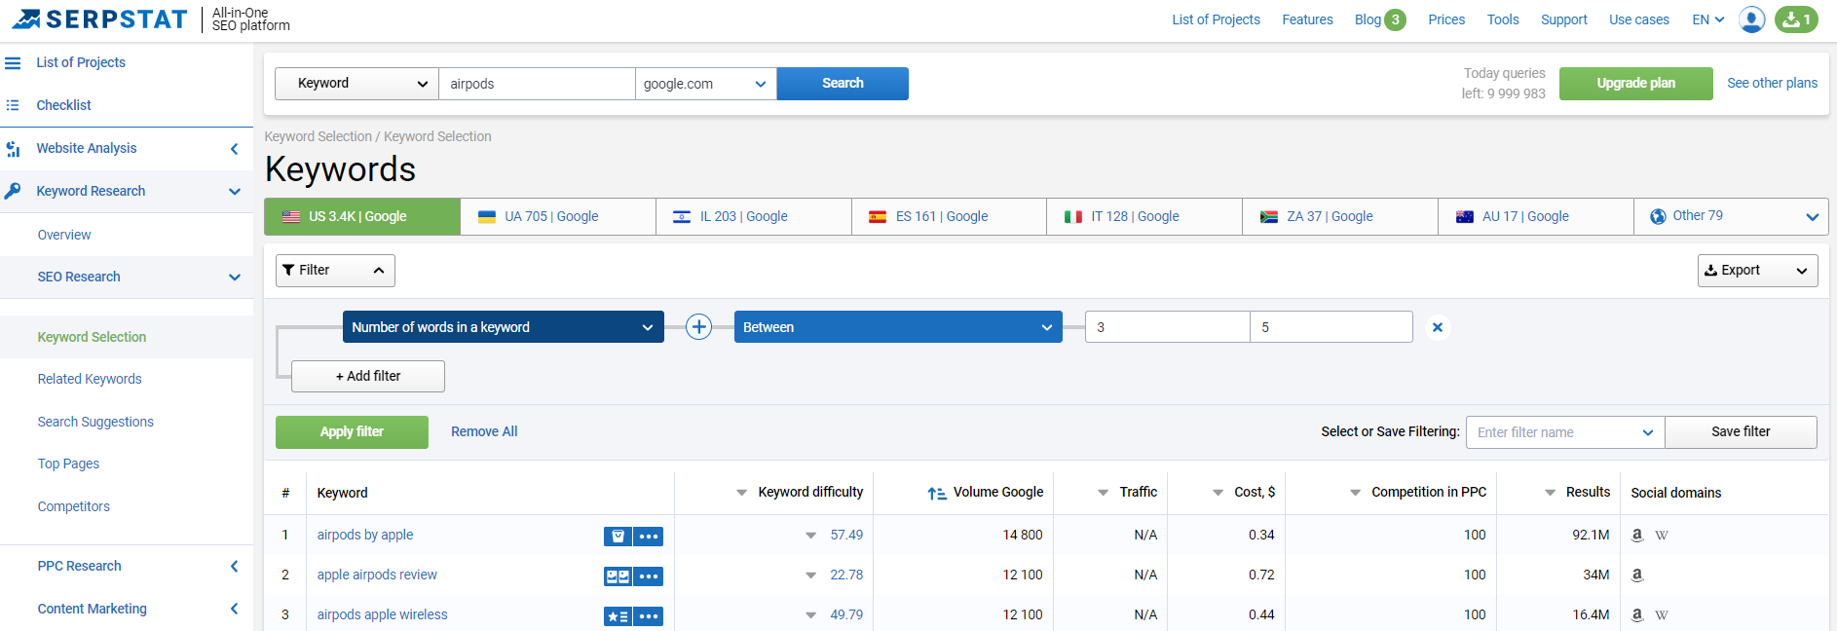
Task: Click the Serpstat logo
Action: point(98,19)
